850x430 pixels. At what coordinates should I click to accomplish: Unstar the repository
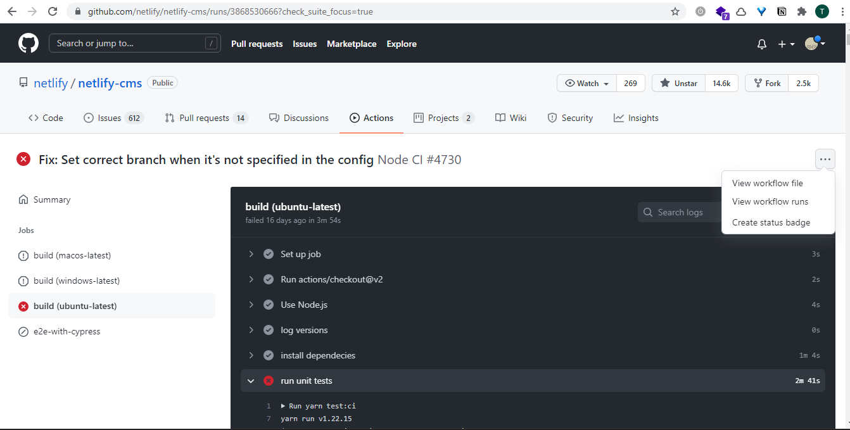click(678, 83)
